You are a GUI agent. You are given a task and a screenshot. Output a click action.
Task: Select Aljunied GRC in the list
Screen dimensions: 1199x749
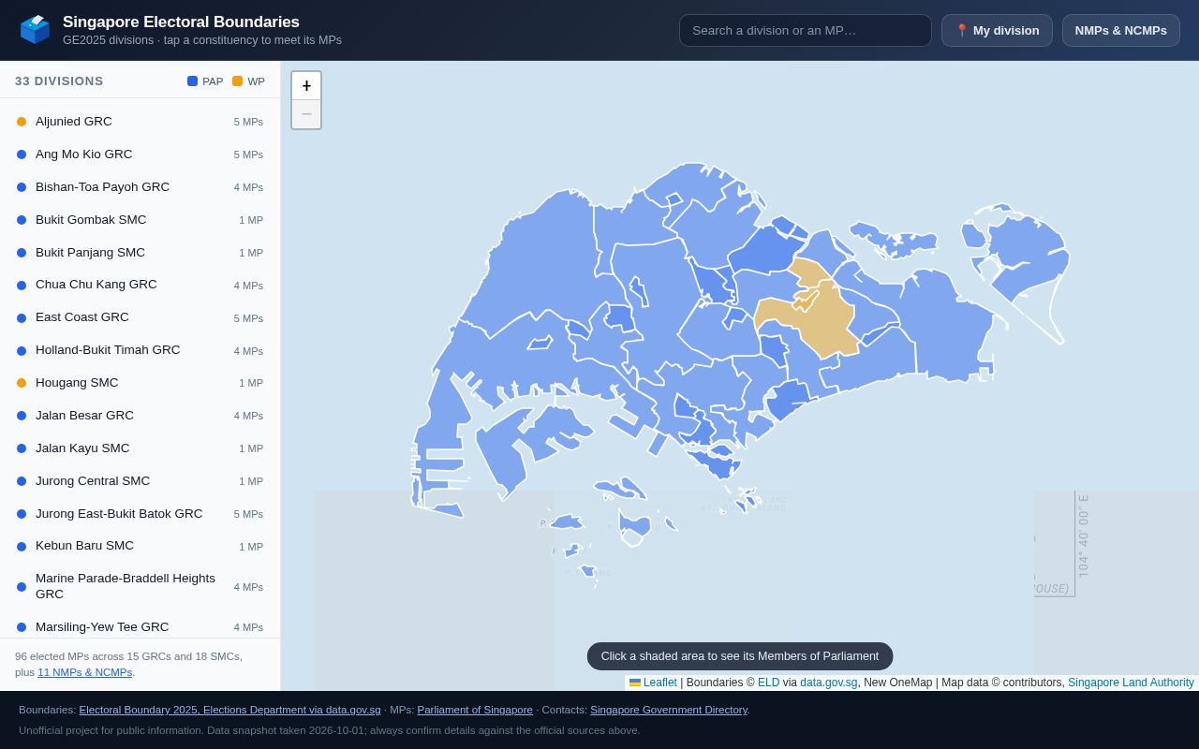[x=141, y=122]
